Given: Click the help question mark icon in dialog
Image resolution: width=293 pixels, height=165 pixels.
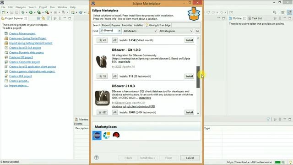Looking at the screenshot, I should click(97, 158).
